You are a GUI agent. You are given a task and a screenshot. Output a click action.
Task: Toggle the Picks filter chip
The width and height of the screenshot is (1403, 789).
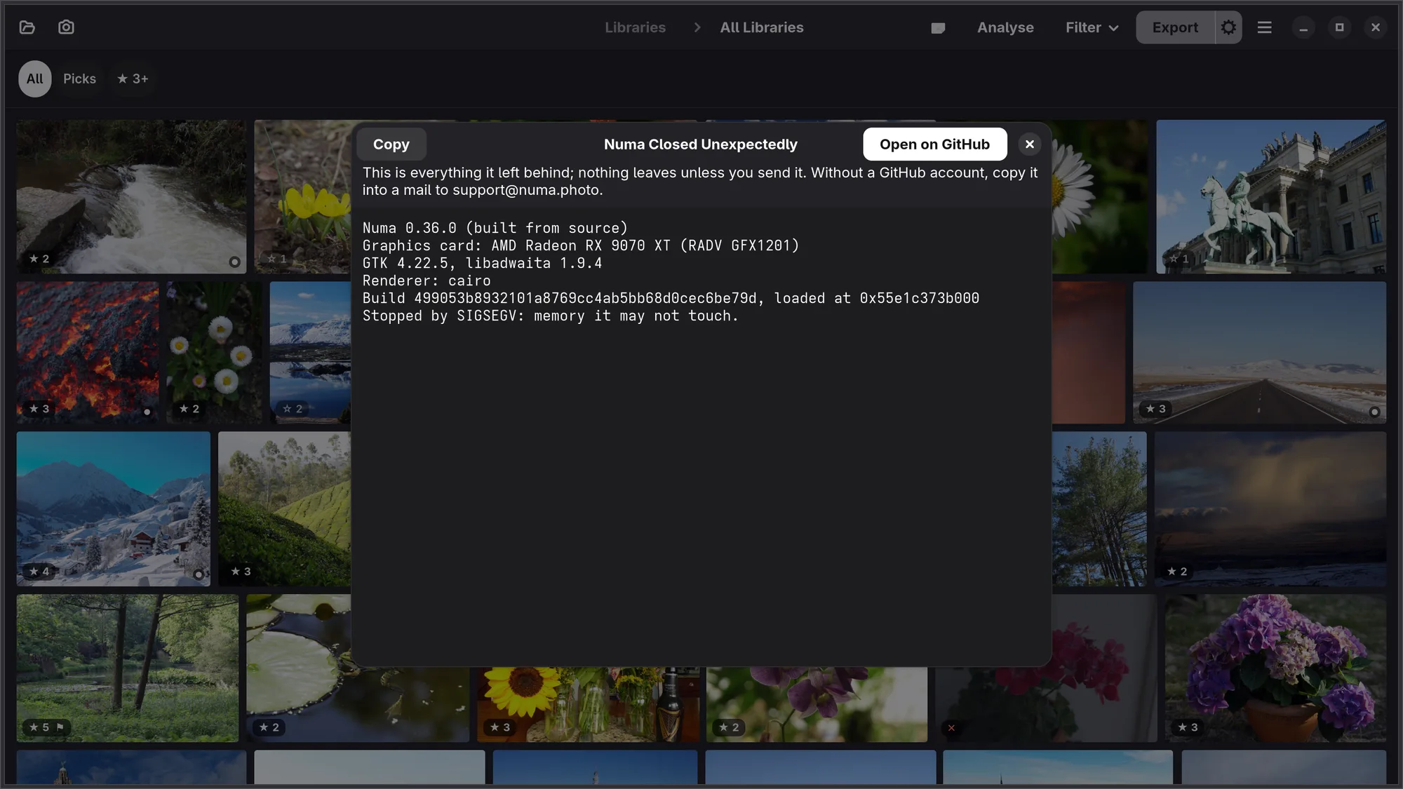pyautogui.click(x=79, y=79)
